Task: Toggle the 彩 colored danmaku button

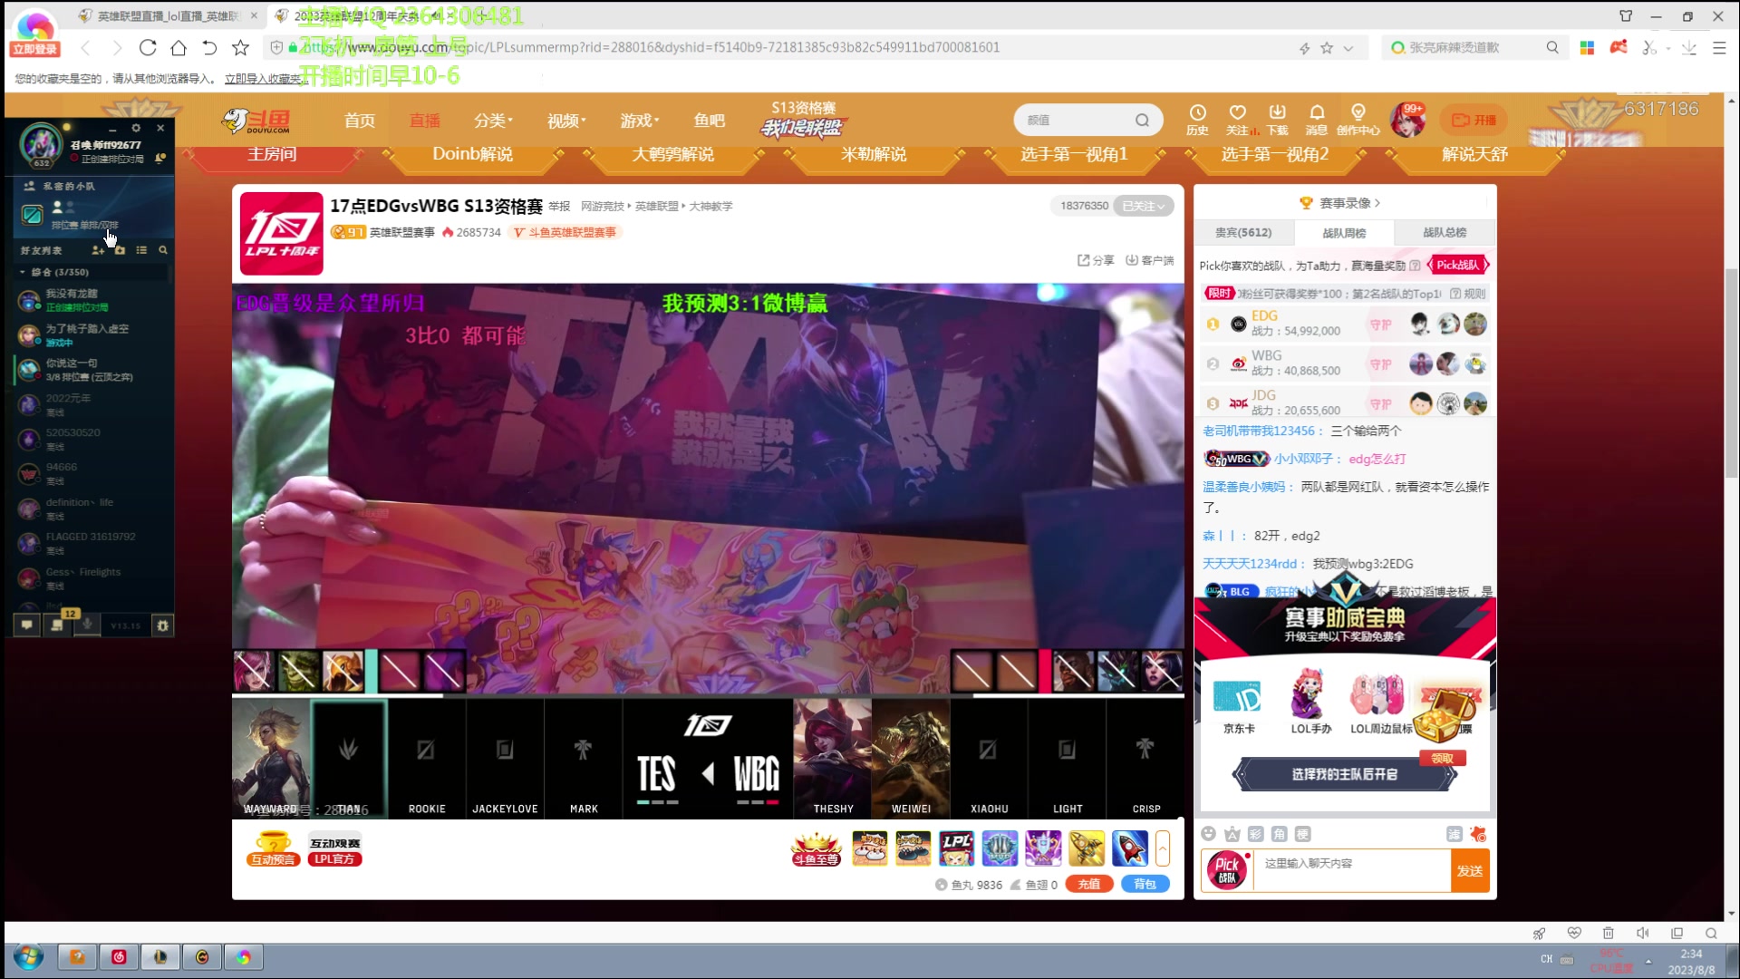Action: click(1255, 834)
